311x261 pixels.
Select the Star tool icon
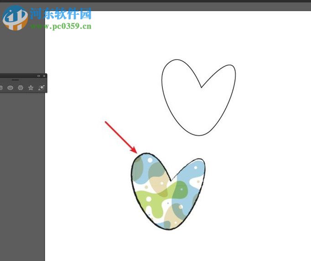click(31, 87)
